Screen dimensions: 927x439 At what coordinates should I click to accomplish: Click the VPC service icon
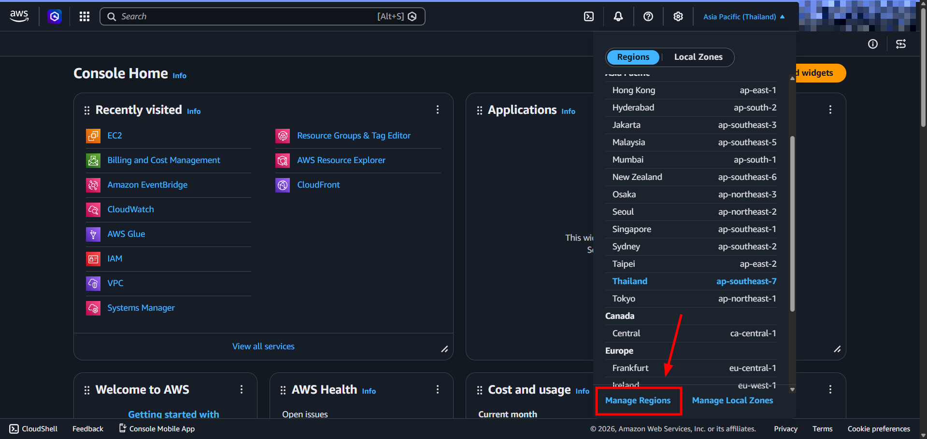point(93,283)
